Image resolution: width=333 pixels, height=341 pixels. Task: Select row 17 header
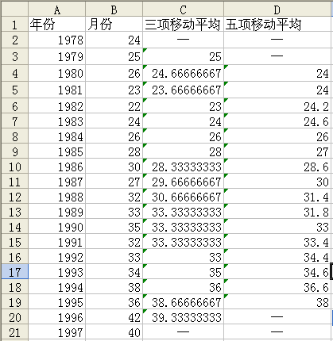[14, 272]
